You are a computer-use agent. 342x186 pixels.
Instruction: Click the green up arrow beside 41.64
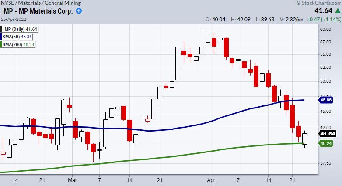click(x=338, y=10)
